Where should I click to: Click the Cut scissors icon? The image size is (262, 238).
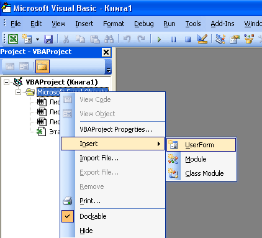click(x=66, y=39)
